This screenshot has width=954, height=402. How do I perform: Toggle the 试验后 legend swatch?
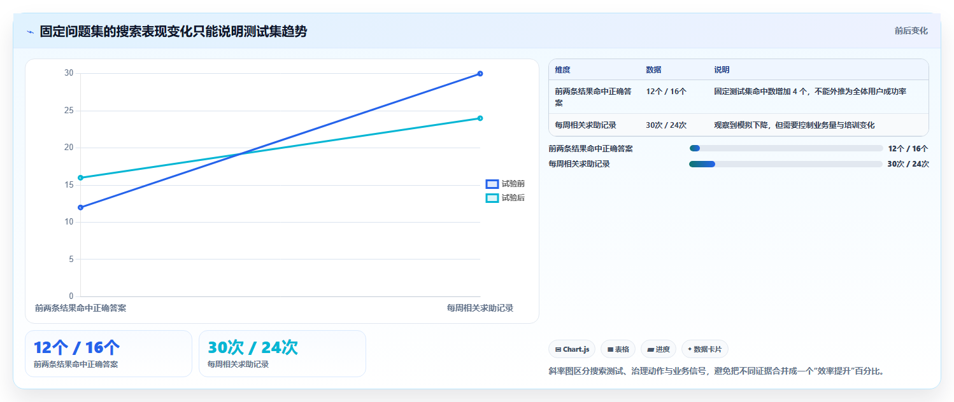tap(492, 198)
